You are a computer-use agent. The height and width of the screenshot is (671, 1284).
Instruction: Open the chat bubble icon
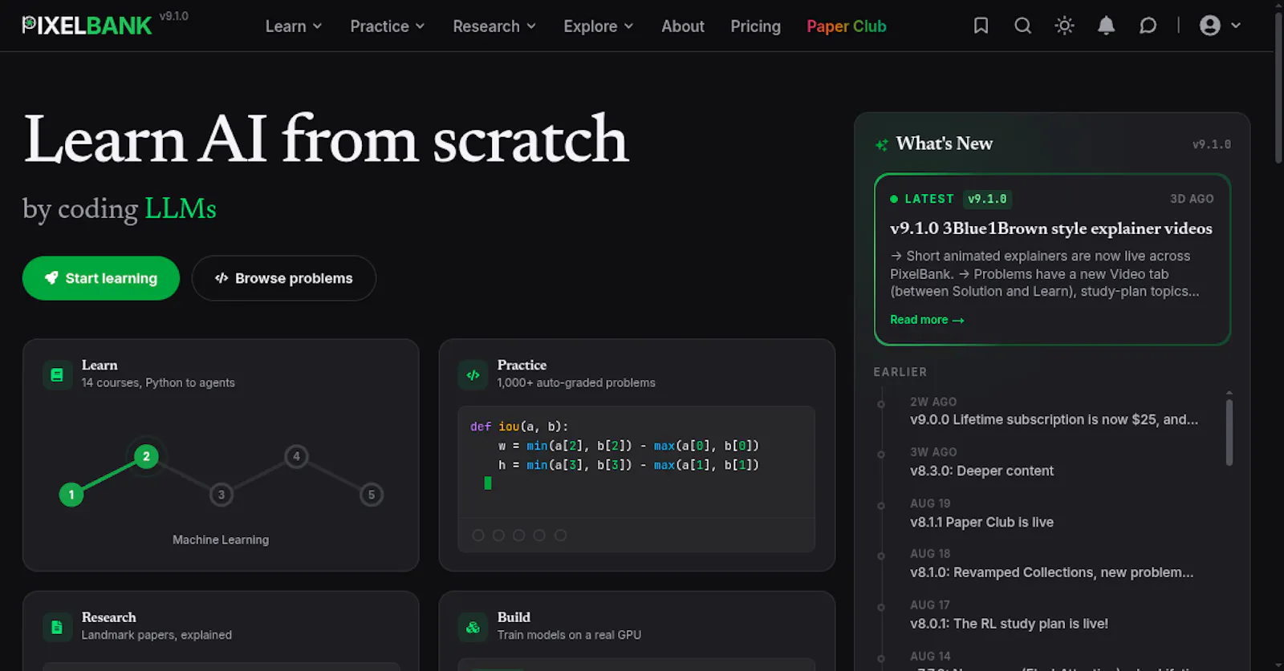coord(1148,26)
